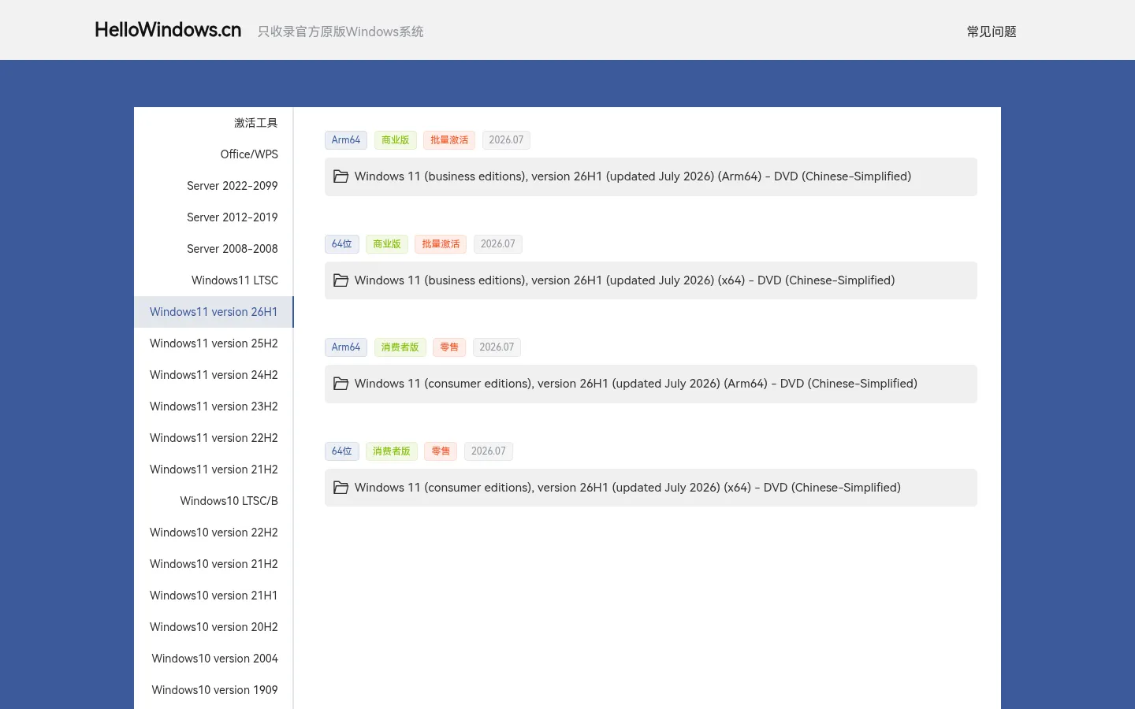Open Windows10 version 22H2 list
Image resolution: width=1135 pixels, height=709 pixels.
(x=214, y=533)
